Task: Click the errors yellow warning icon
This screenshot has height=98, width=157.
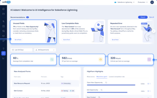Action: (x=100, y=59)
